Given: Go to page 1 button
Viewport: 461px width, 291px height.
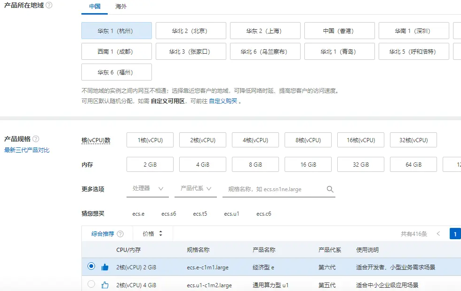Looking at the screenshot, I should (455, 234).
